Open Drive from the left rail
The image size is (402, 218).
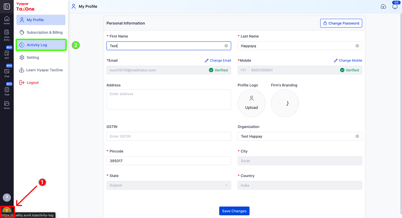point(7,105)
